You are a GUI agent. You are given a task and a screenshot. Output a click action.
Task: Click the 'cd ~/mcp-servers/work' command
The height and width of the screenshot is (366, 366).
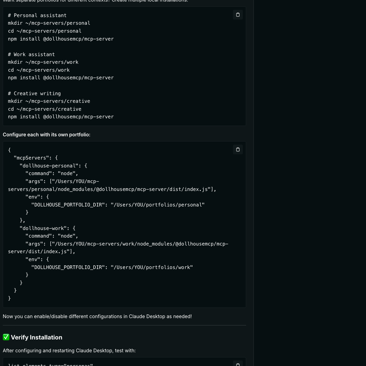coord(39,70)
